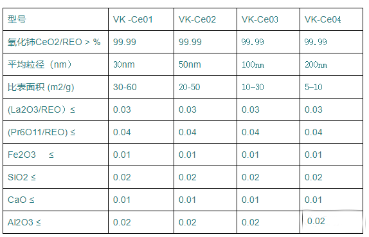Image resolution: width=369 pixels, height=237 pixels.
Task: Select the VK-Ce03 column header
Action: [x=268, y=19]
